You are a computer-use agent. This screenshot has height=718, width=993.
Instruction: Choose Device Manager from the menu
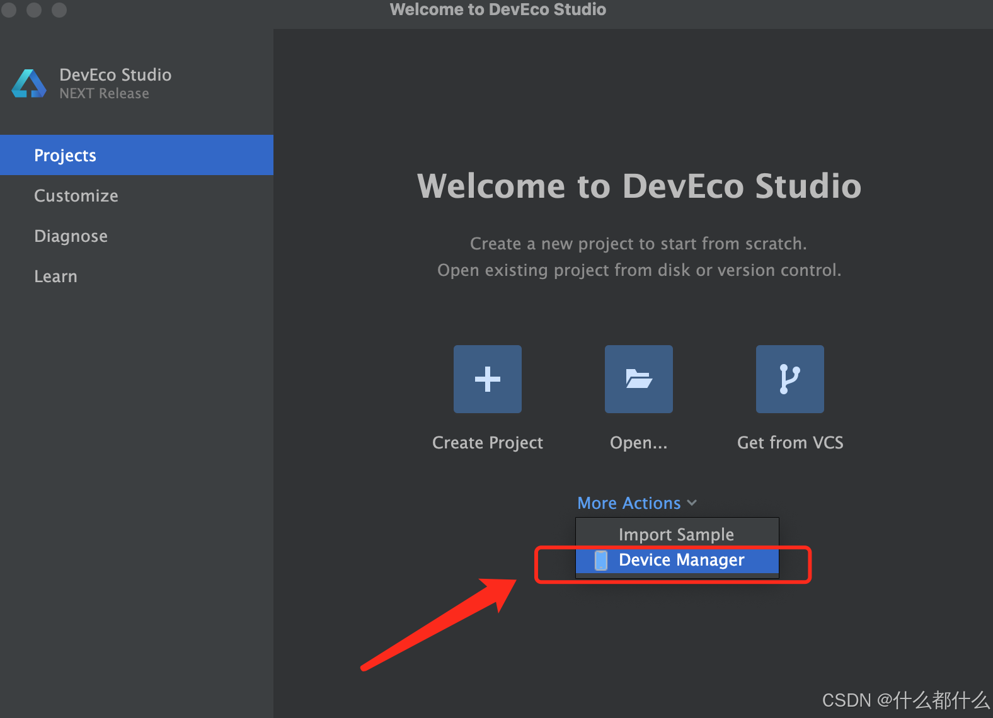(677, 560)
